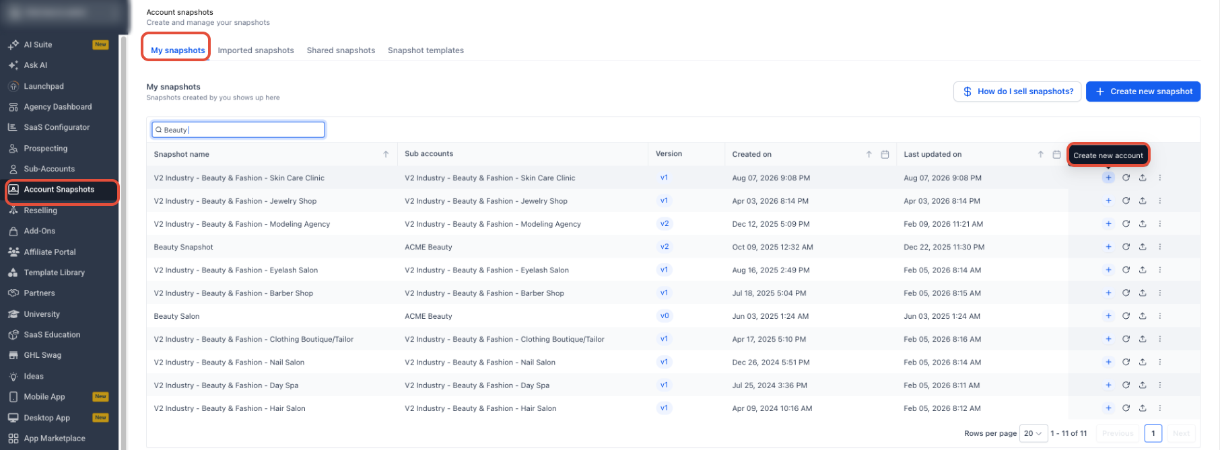This screenshot has height=450, width=1220.
Task: Click 'ACME Beauty' sub account for Beauty Salon
Action: [x=428, y=316]
